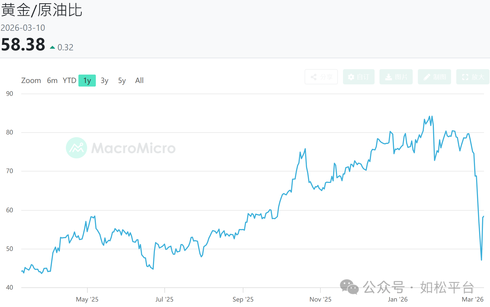The height and width of the screenshot is (307, 490).
Task: Click the download icon for 图片 image
Action: tap(388, 77)
